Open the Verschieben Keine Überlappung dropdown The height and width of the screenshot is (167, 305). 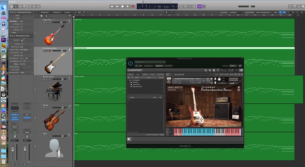[263, 12]
